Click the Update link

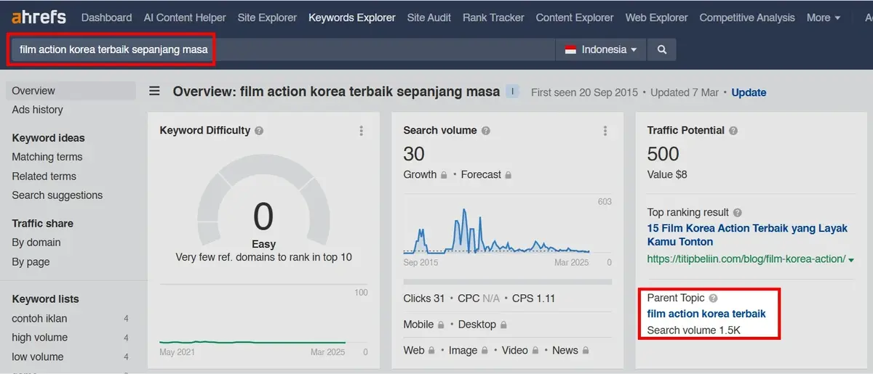pyautogui.click(x=749, y=92)
